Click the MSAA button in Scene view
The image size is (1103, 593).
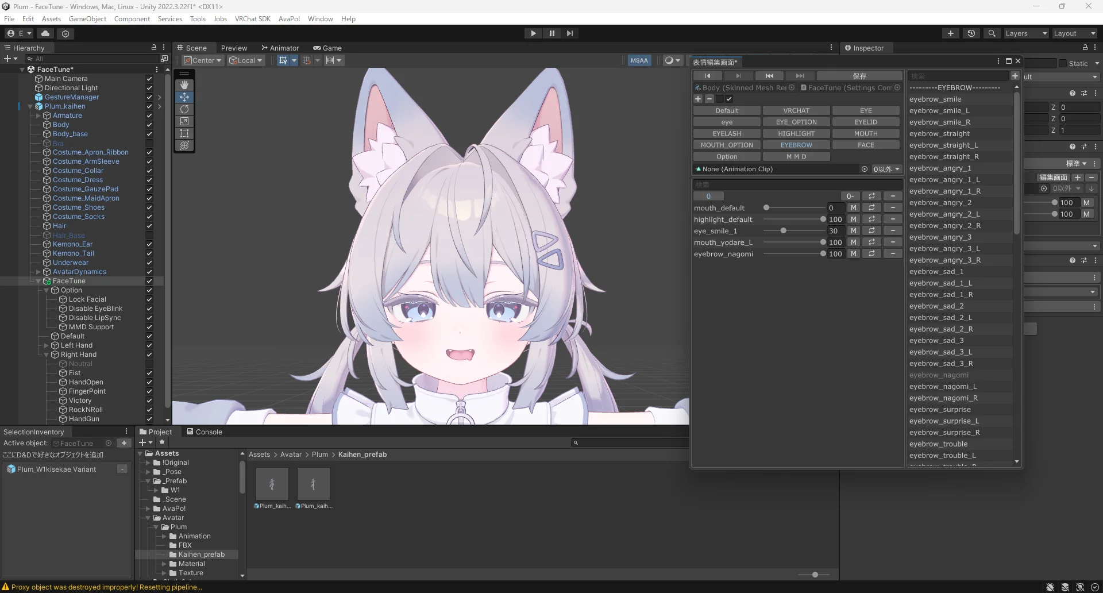tap(639, 60)
